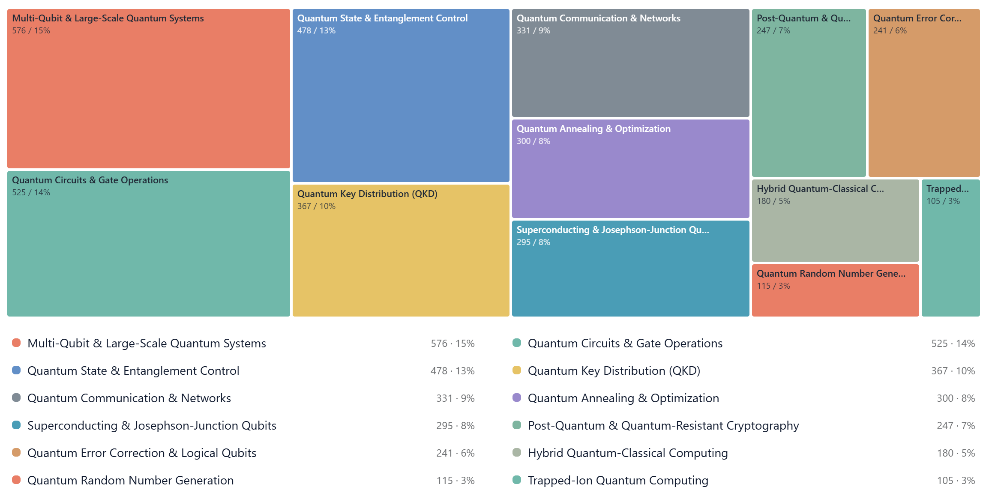
Task: Click the Quantum Error Cor... orange tile
Action: (x=924, y=93)
